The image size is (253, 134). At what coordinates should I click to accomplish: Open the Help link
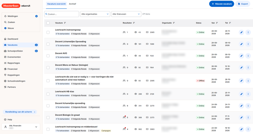tap(8, 120)
